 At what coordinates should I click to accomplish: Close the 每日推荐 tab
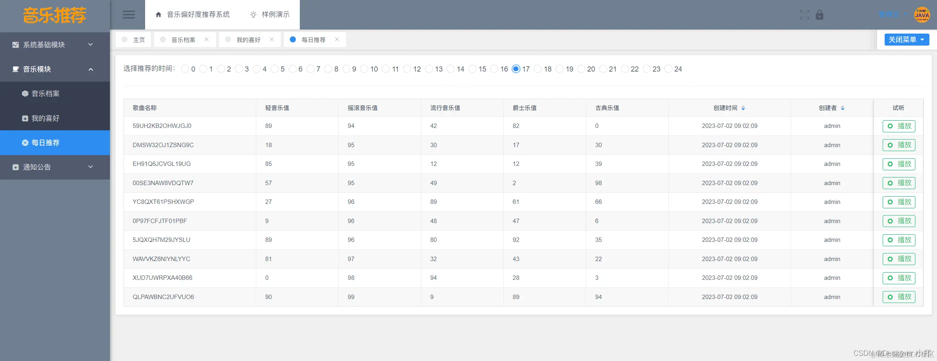pyautogui.click(x=337, y=39)
